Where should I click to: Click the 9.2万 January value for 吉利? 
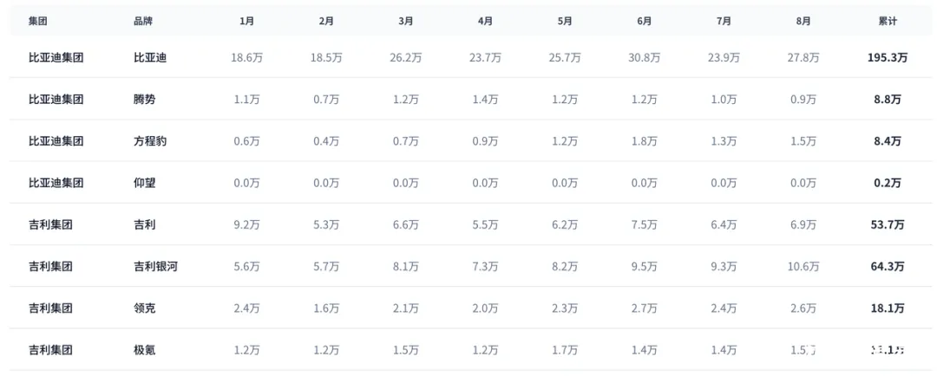point(246,225)
